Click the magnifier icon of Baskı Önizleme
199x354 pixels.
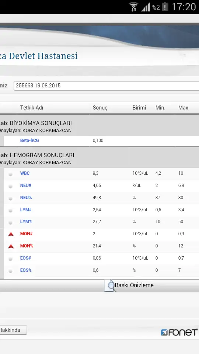pyautogui.click(x=110, y=285)
